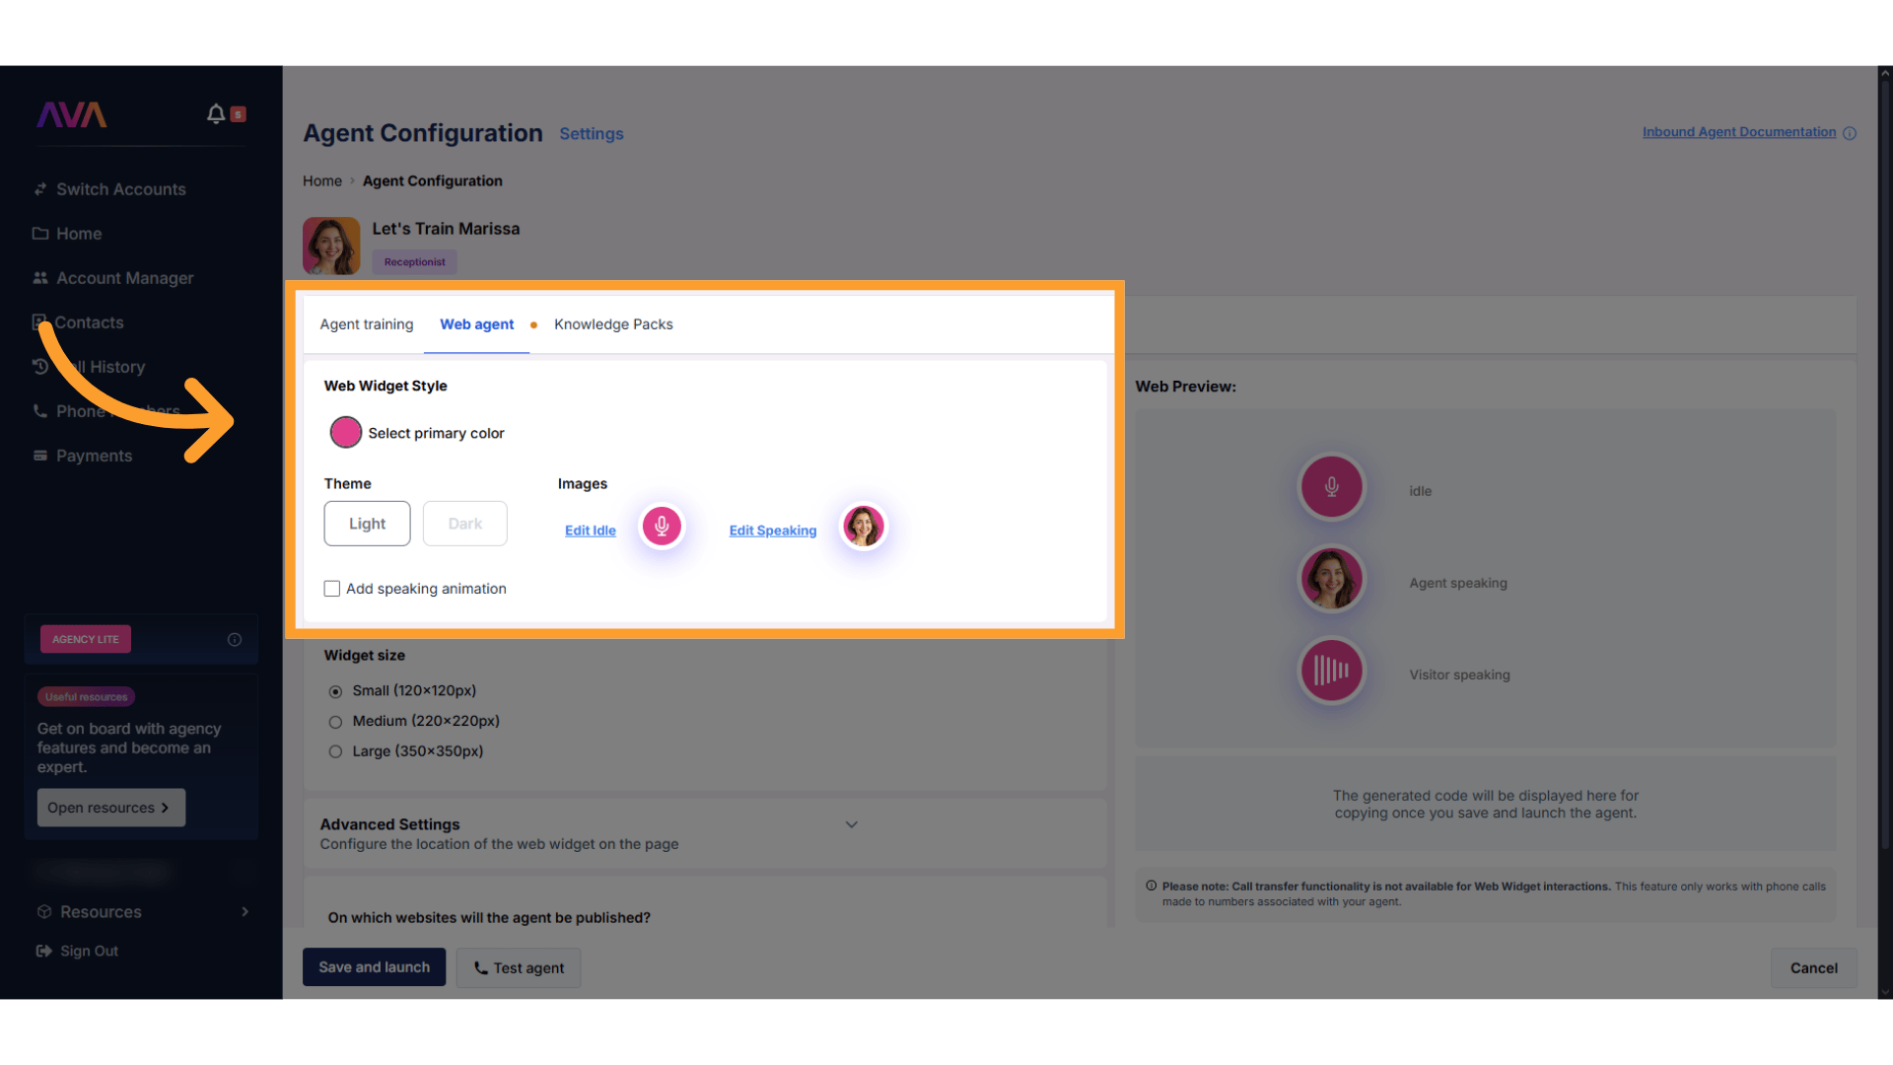Click the idle preview microphone widget
The width and height of the screenshot is (1893, 1065).
click(1331, 487)
